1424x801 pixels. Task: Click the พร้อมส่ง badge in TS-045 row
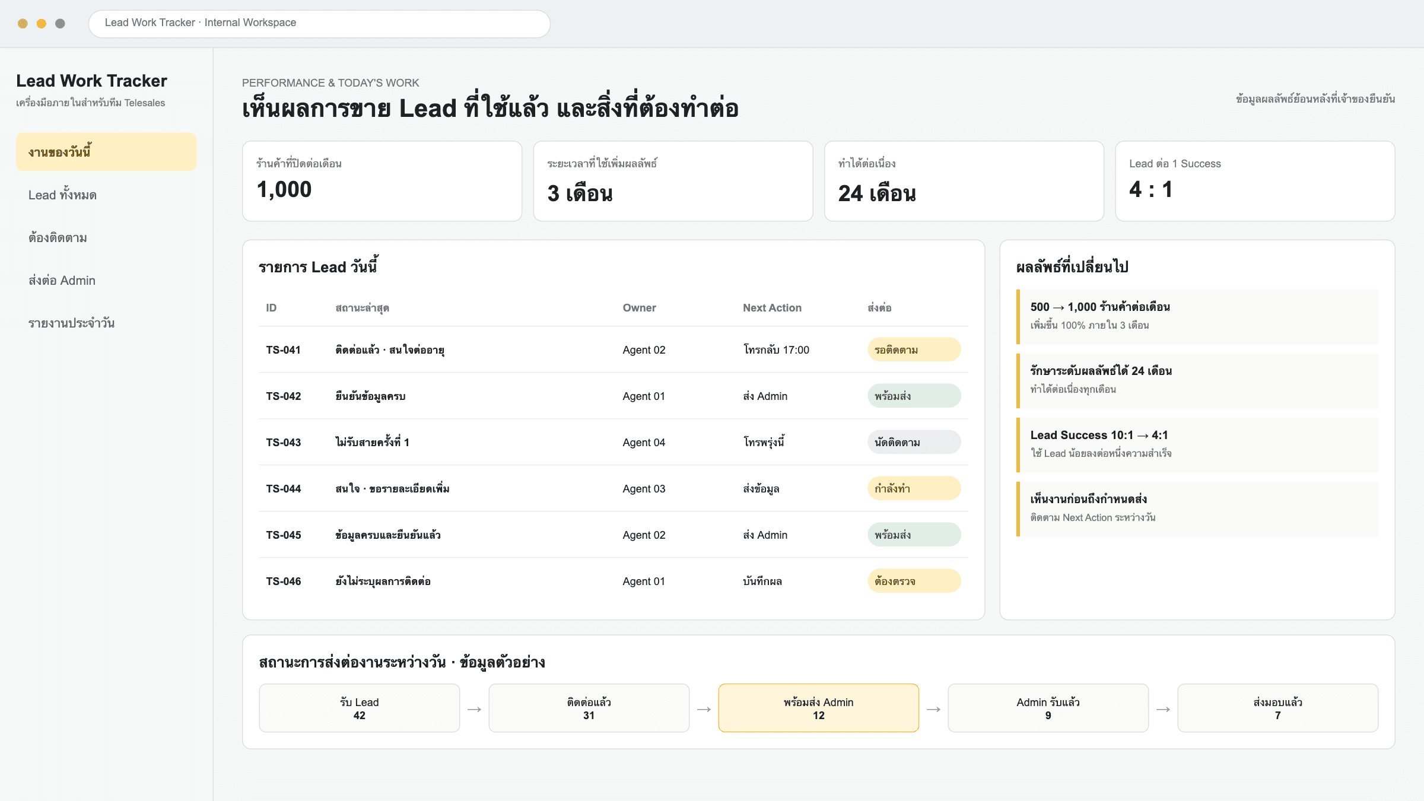click(914, 535)
